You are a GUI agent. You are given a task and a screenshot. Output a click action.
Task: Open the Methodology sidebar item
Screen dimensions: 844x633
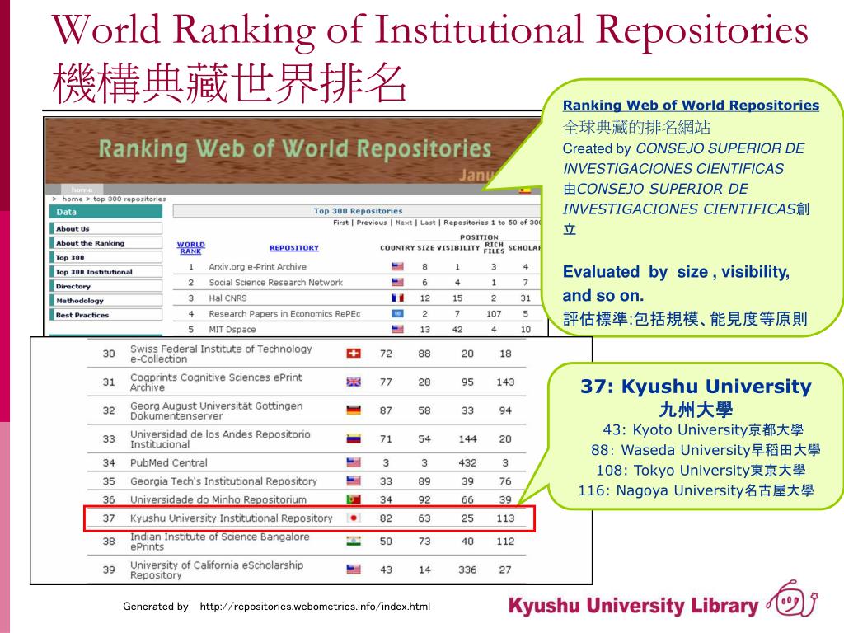coord(106,300)
